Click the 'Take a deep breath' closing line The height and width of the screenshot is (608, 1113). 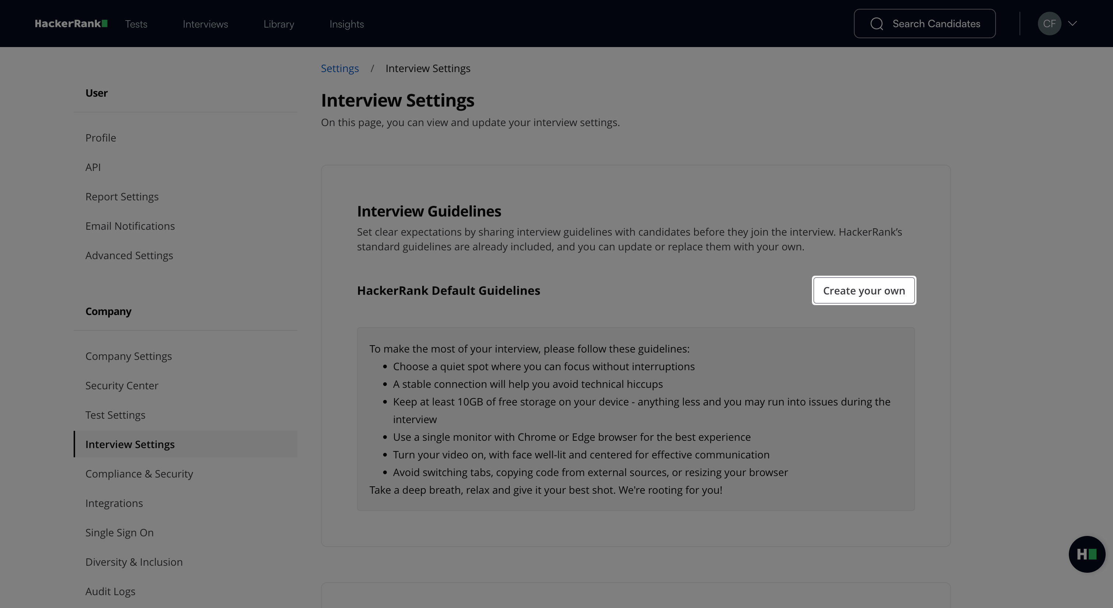546,490
